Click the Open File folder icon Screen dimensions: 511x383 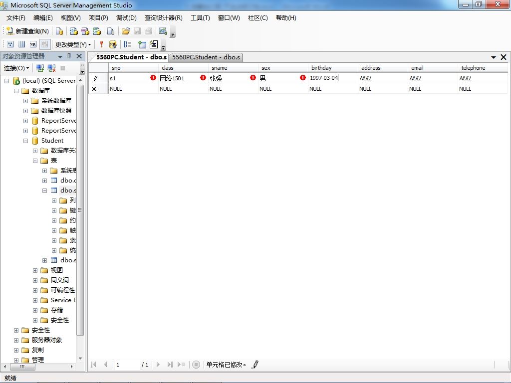pos(125,31)
